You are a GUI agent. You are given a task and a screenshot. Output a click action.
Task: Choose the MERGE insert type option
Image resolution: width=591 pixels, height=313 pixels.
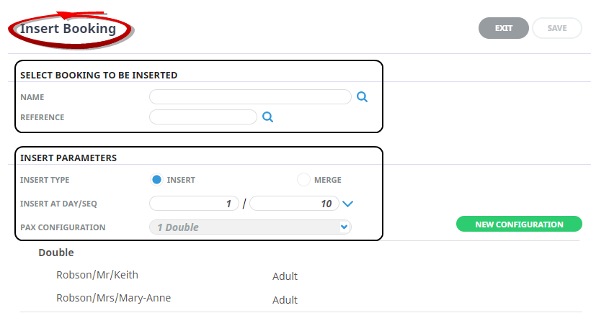(x=303, y=180)
